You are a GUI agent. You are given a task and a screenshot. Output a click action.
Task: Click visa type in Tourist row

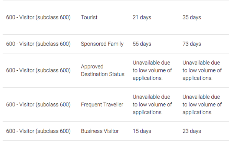(x=38, y=17)
